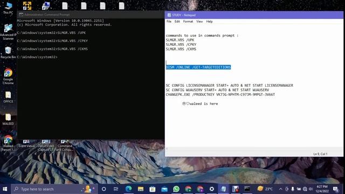Open the Advanced IP Scanner desktop shortcut
The width and height of the screenshot is (345, 194).
(x=8, y=32)
